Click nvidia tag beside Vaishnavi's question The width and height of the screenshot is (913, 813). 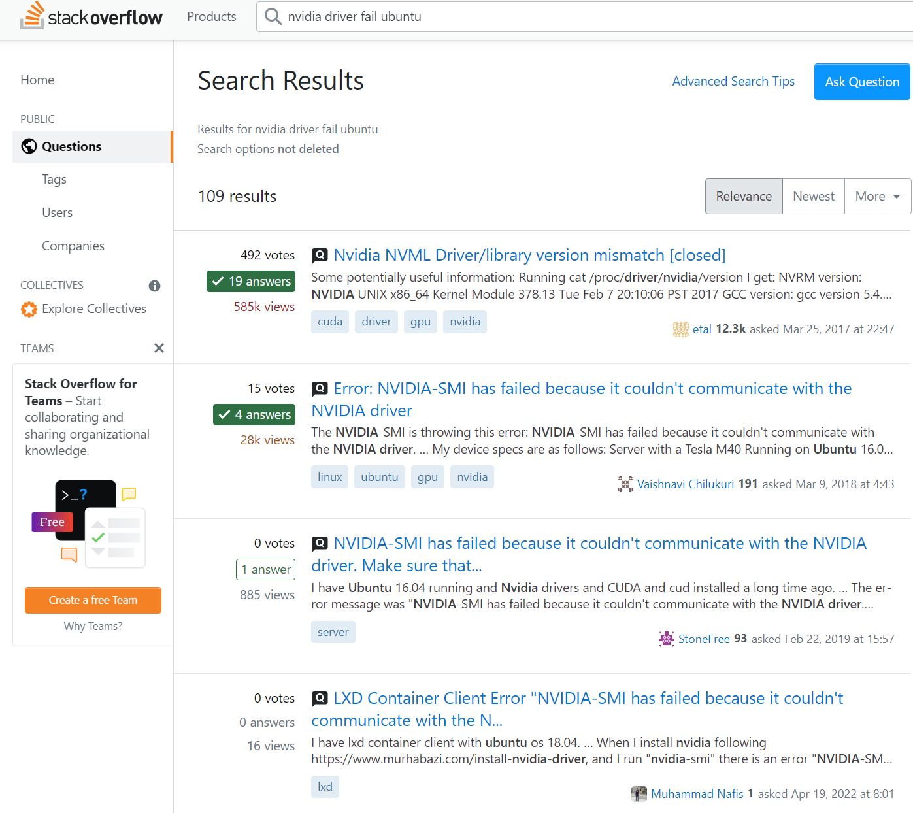472,477
